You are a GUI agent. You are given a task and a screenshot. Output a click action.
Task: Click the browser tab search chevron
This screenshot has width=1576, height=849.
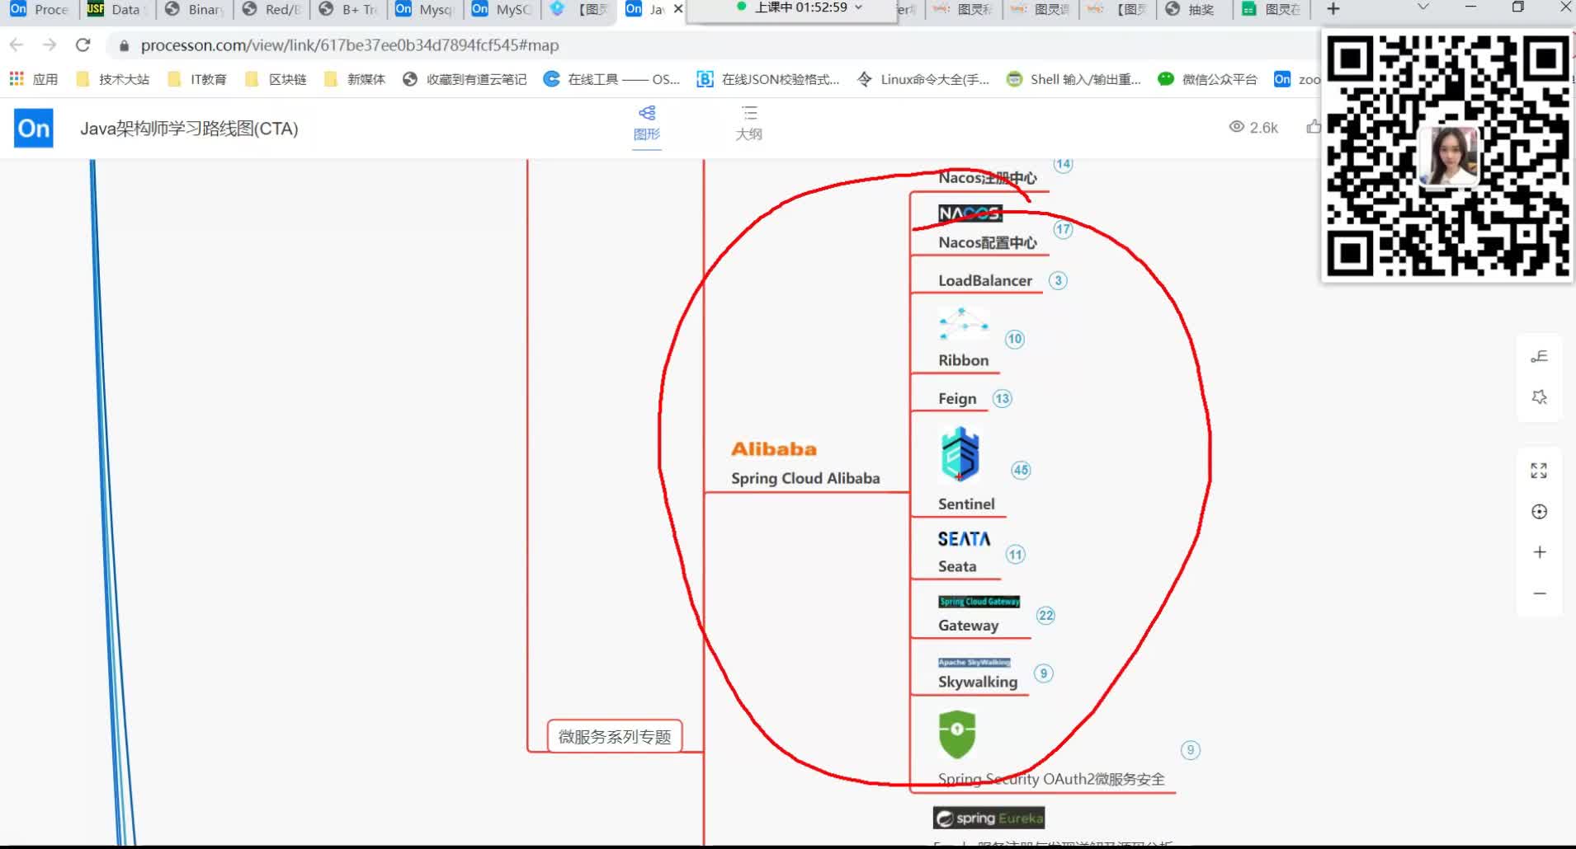(1423, 7)
